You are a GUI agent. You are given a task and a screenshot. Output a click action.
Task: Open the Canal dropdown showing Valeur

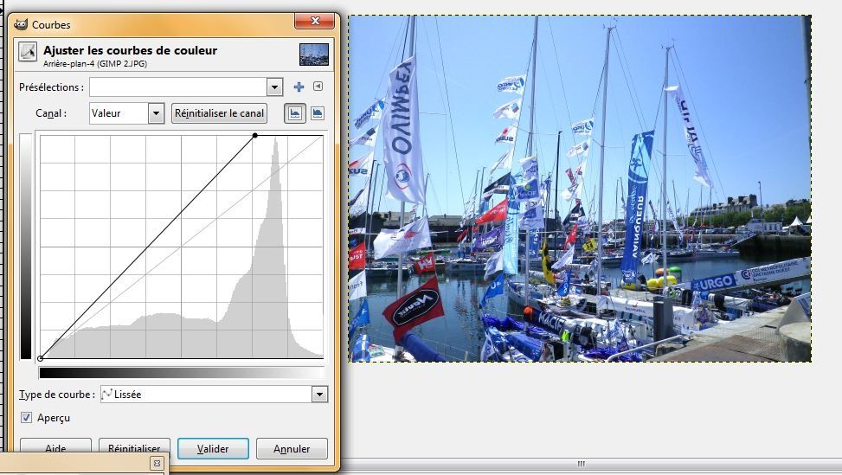126,113
